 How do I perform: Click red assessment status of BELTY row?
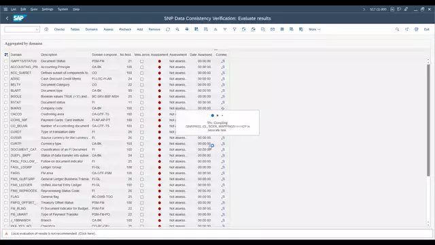tap(160, 84)
